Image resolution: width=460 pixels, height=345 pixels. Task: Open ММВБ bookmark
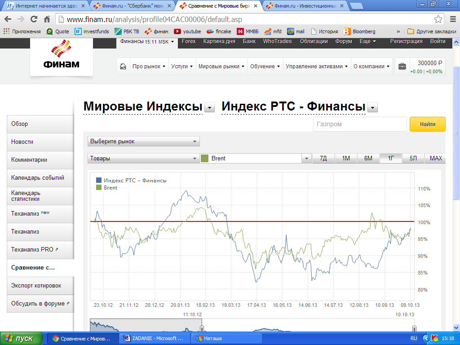pos(248,31)
